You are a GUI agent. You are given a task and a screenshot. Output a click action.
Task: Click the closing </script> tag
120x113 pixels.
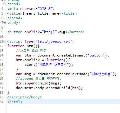[x=17, y=97]
